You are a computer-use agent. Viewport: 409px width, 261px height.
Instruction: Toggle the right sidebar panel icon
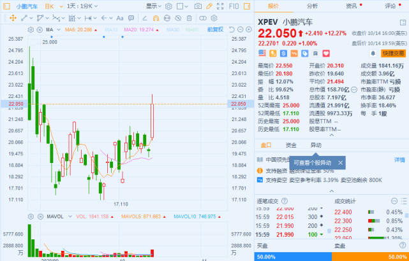247,6
